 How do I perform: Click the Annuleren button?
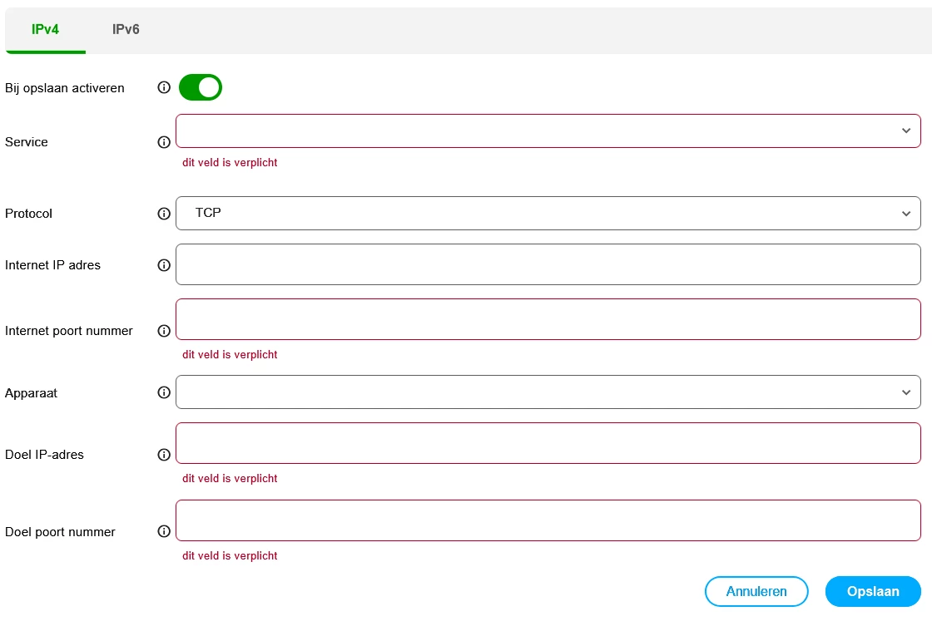[756, 592]
